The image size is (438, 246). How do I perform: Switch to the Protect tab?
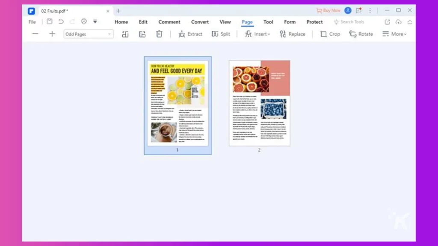[314, 22]
